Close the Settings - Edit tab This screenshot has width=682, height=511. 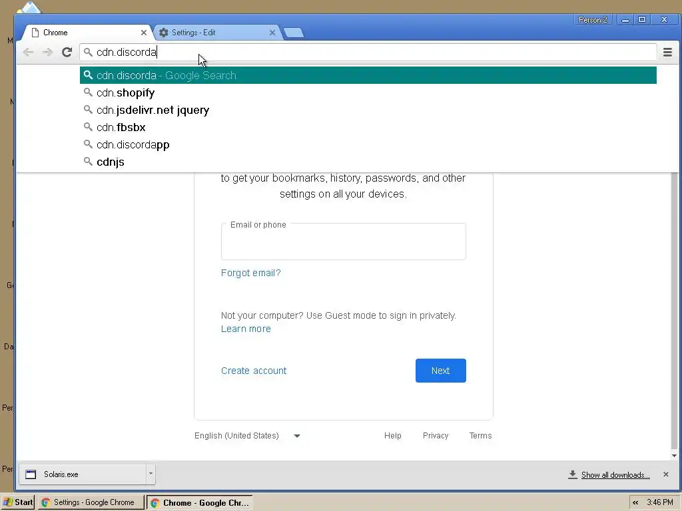[x=272, y=33]
